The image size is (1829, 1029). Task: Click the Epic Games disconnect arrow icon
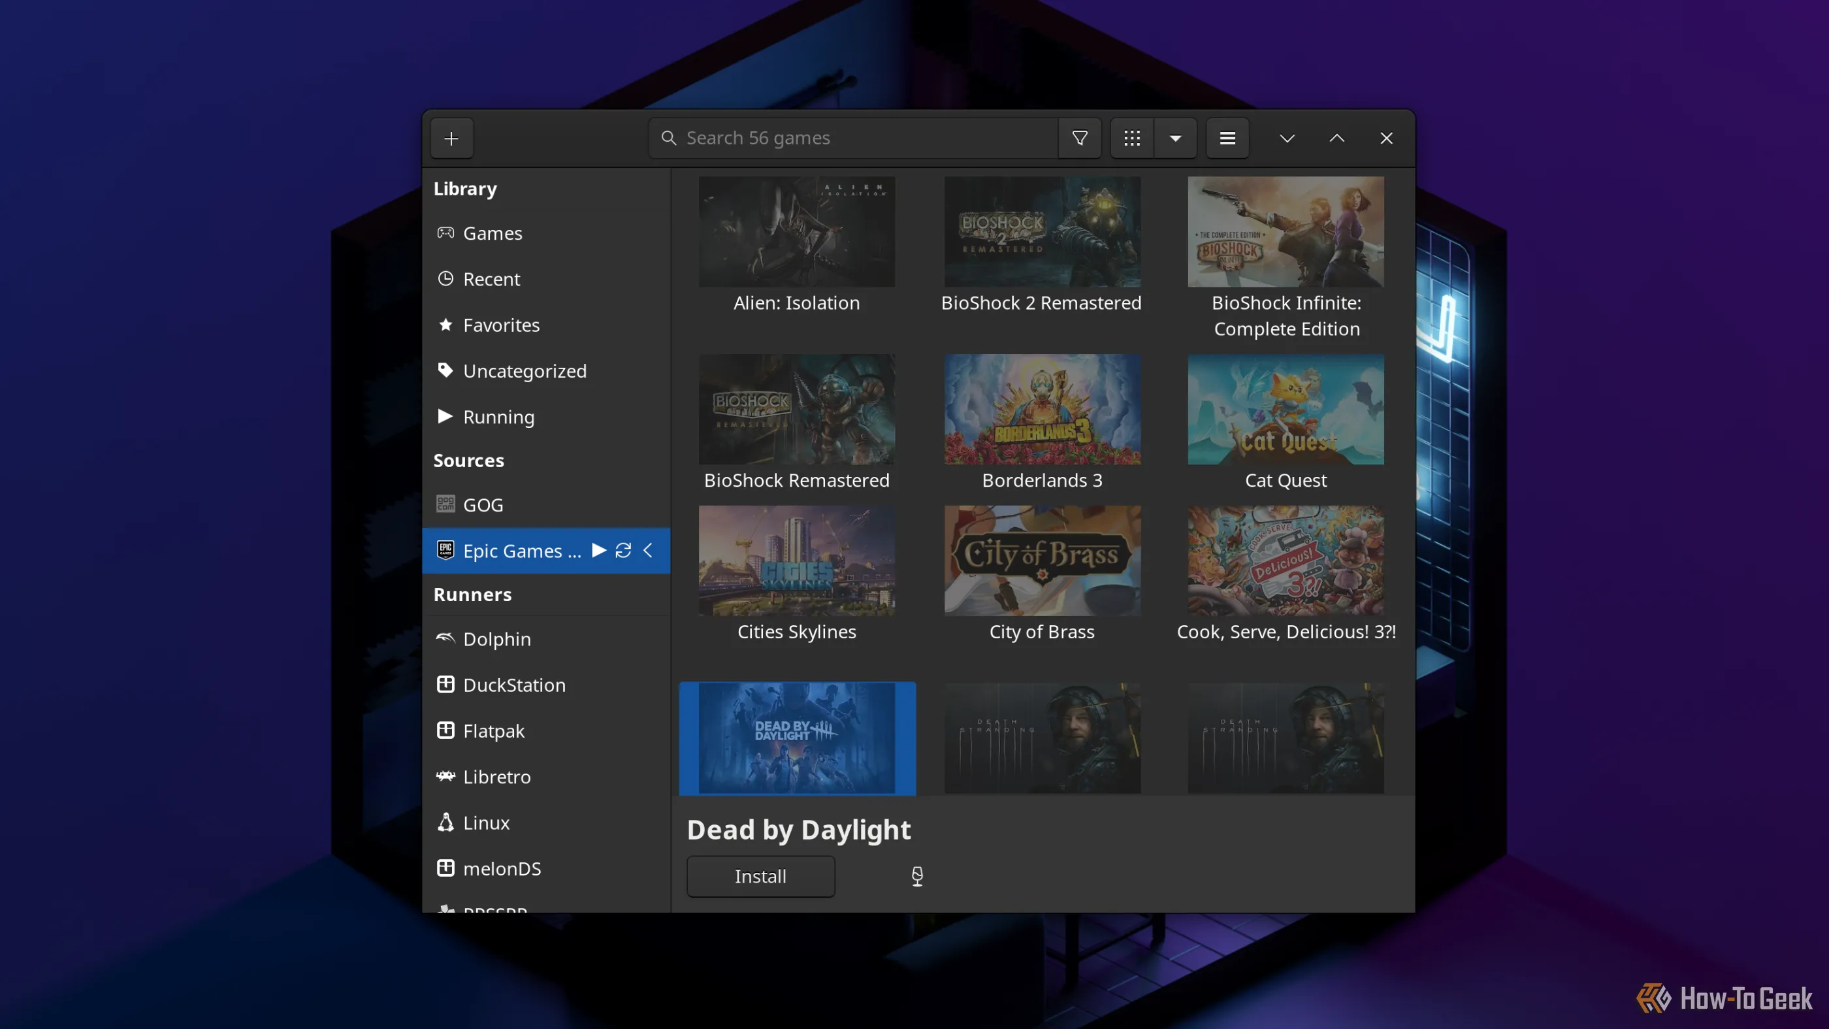point(647,550)
